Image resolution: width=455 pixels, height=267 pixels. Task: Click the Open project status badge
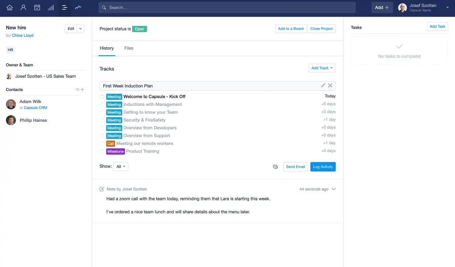click(140, 29)
